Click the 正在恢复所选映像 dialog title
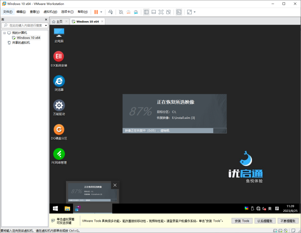Image resolution: width=301 pixels, height=233 pixels. pos(176,102)
